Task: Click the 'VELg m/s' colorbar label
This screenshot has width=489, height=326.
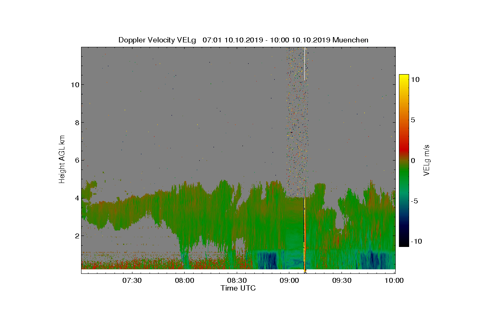Action: pos(427,159)
